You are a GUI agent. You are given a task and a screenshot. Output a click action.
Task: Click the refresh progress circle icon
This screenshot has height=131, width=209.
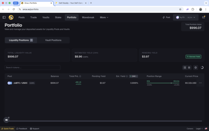pos(202,68)
